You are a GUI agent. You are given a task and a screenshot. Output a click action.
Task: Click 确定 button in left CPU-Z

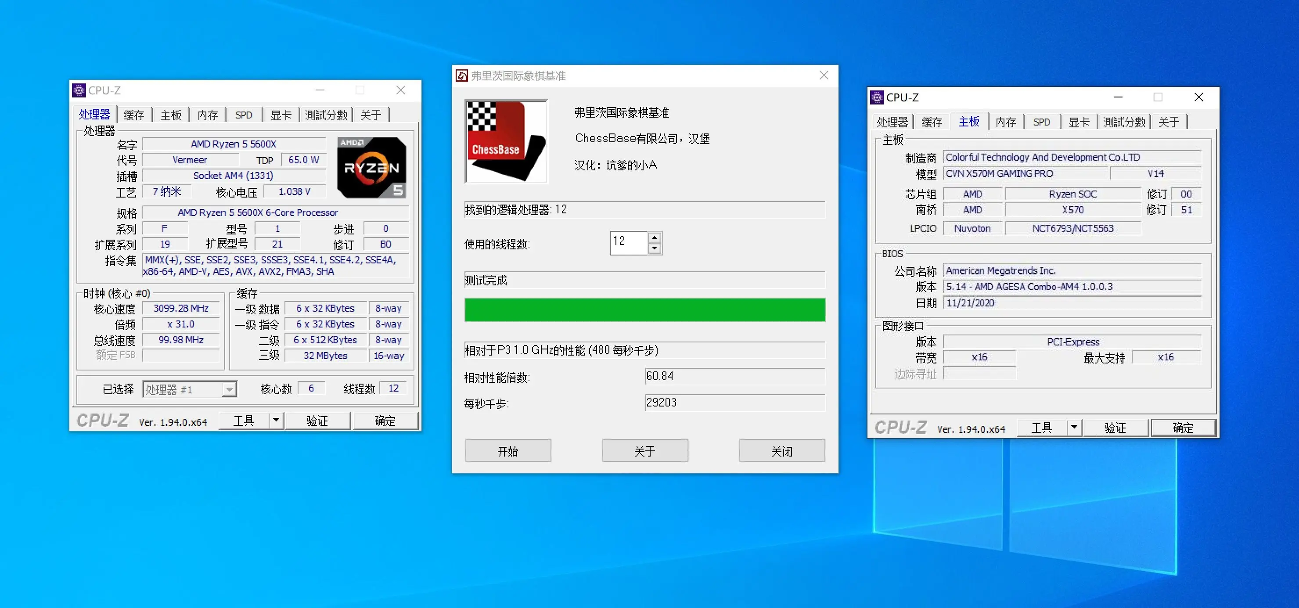pos(385,420)
